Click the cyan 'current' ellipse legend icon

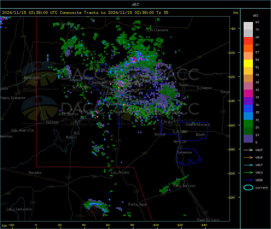(248, 187)
